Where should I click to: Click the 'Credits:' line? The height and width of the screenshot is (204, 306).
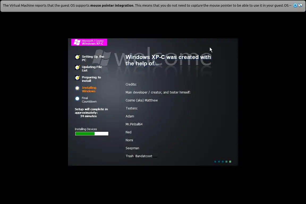(x=131, y=84)
